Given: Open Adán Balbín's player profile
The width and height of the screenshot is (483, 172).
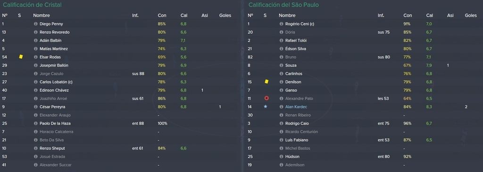Looking at the screenshot, I should [50, 41].
